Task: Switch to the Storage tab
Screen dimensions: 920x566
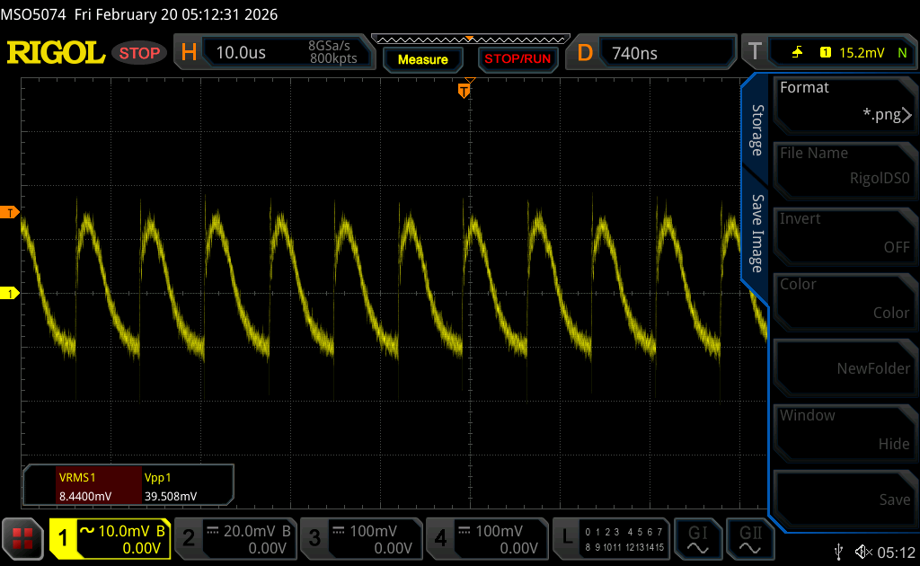Action: tap(756, 129)
